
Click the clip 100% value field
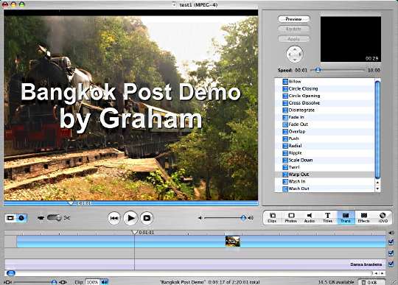[x=93, y=282]
